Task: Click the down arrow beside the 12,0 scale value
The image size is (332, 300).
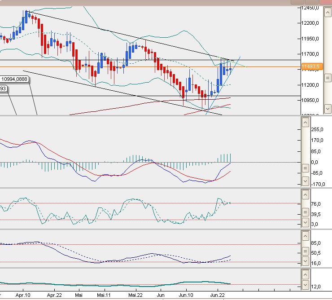Action: point(305,285)
